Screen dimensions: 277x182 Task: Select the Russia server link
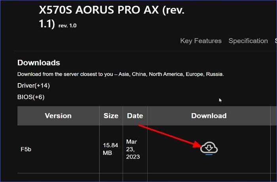click(216, 74)
